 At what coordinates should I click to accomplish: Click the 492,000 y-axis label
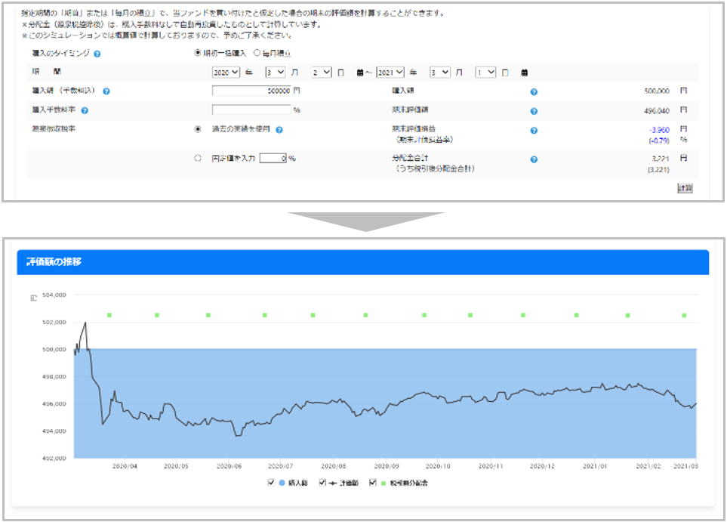click(54, 459)
